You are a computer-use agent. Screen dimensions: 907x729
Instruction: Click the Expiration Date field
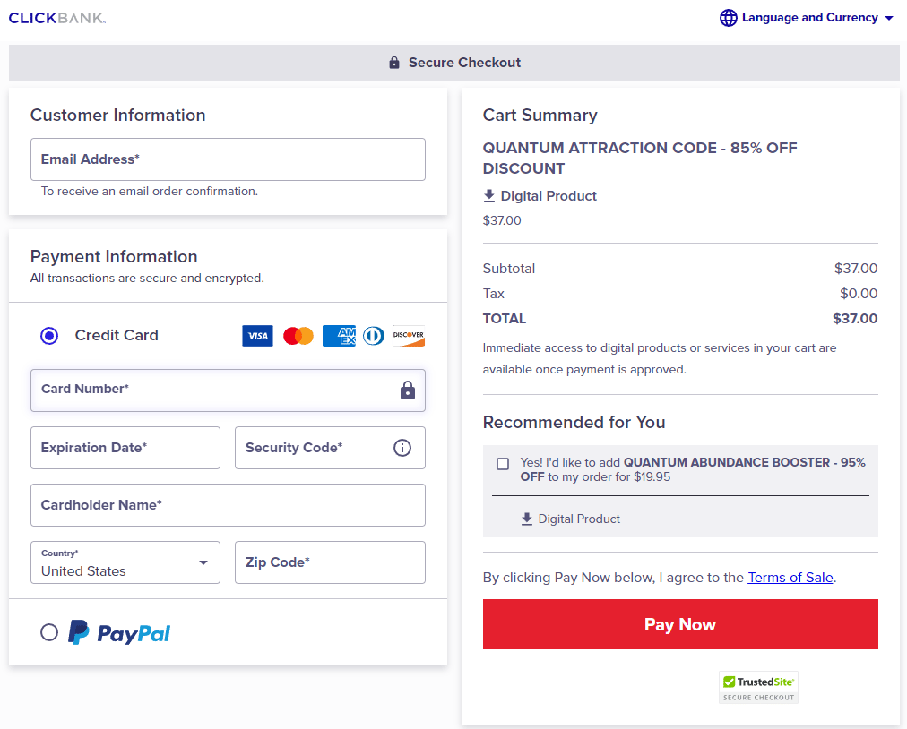tap(125, 448)
